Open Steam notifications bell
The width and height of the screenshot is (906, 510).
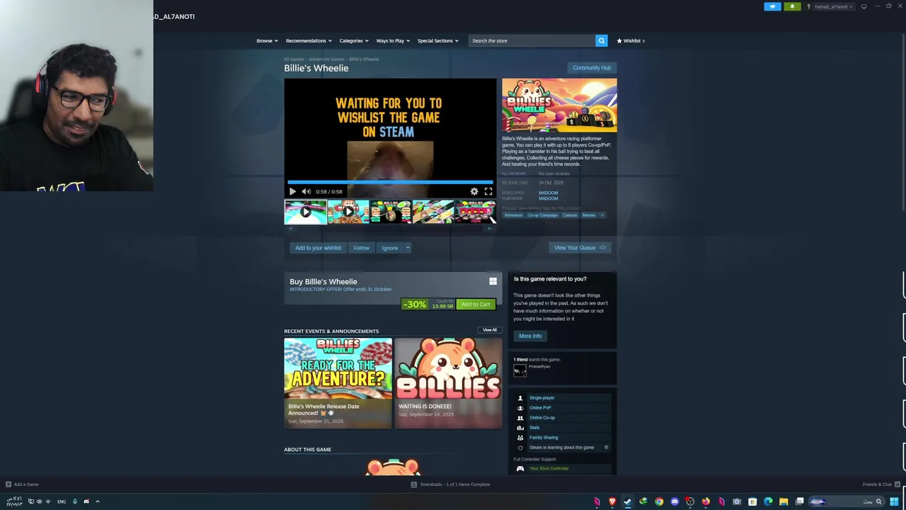pos(792,6)
